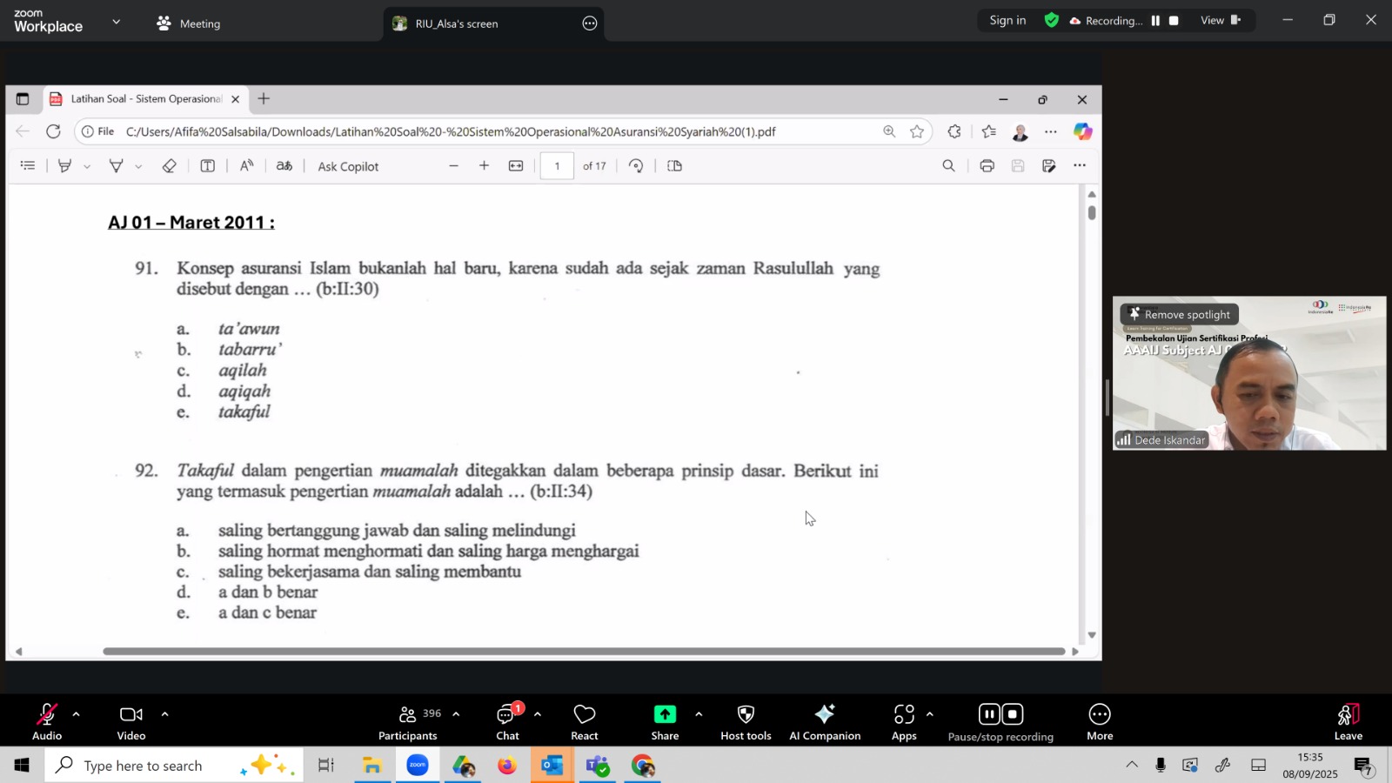Screen dimensions: 1392x783
Task: Expand the audio options arrow
Action: [x=77, y=714]
